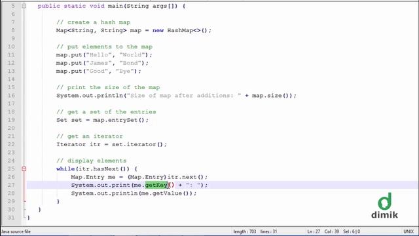Click the "// put elements to the map" comment
This screenshot has width=419, height=236.
click(x=104, y=47)
